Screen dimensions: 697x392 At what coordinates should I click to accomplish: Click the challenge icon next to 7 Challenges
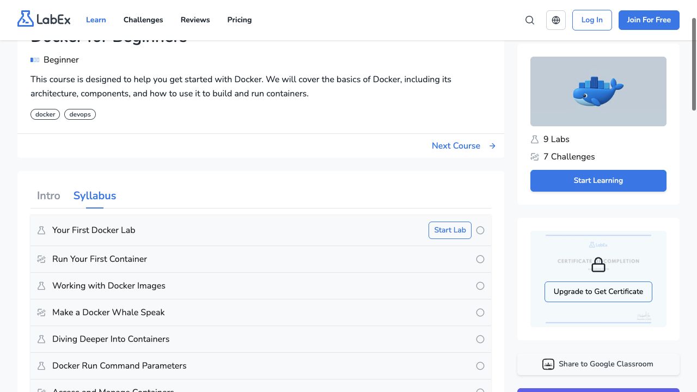pyautogui.click(x=535, y=157)
